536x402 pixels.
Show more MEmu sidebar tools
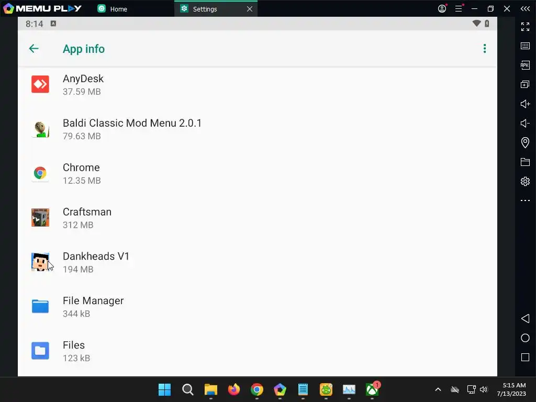(x=525, y=200)
